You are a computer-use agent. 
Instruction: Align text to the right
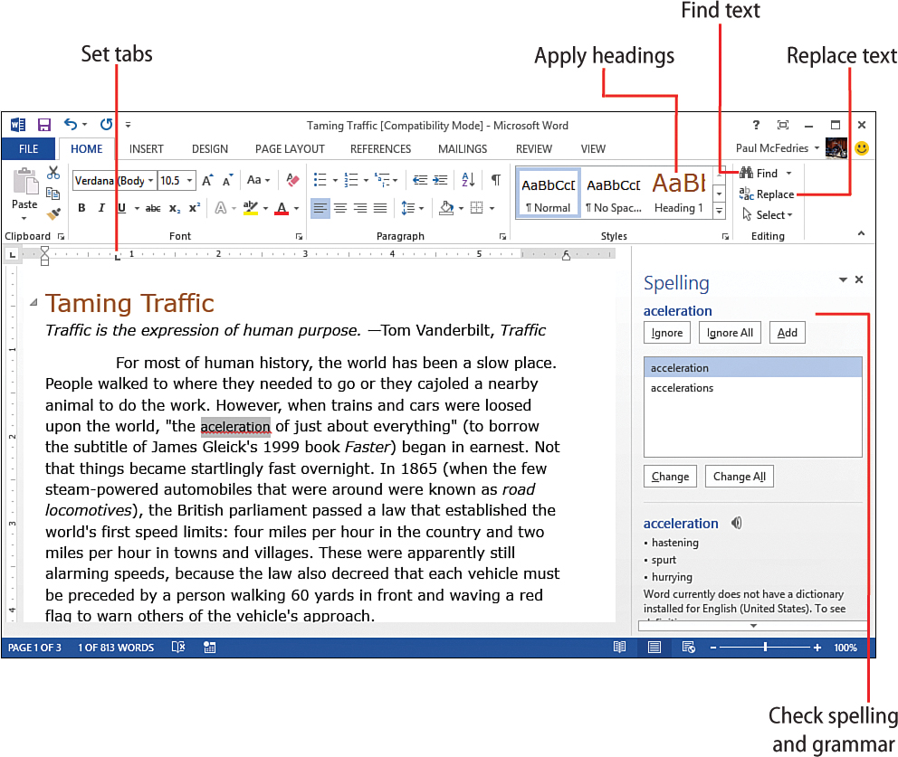click(x=360, y=208)
